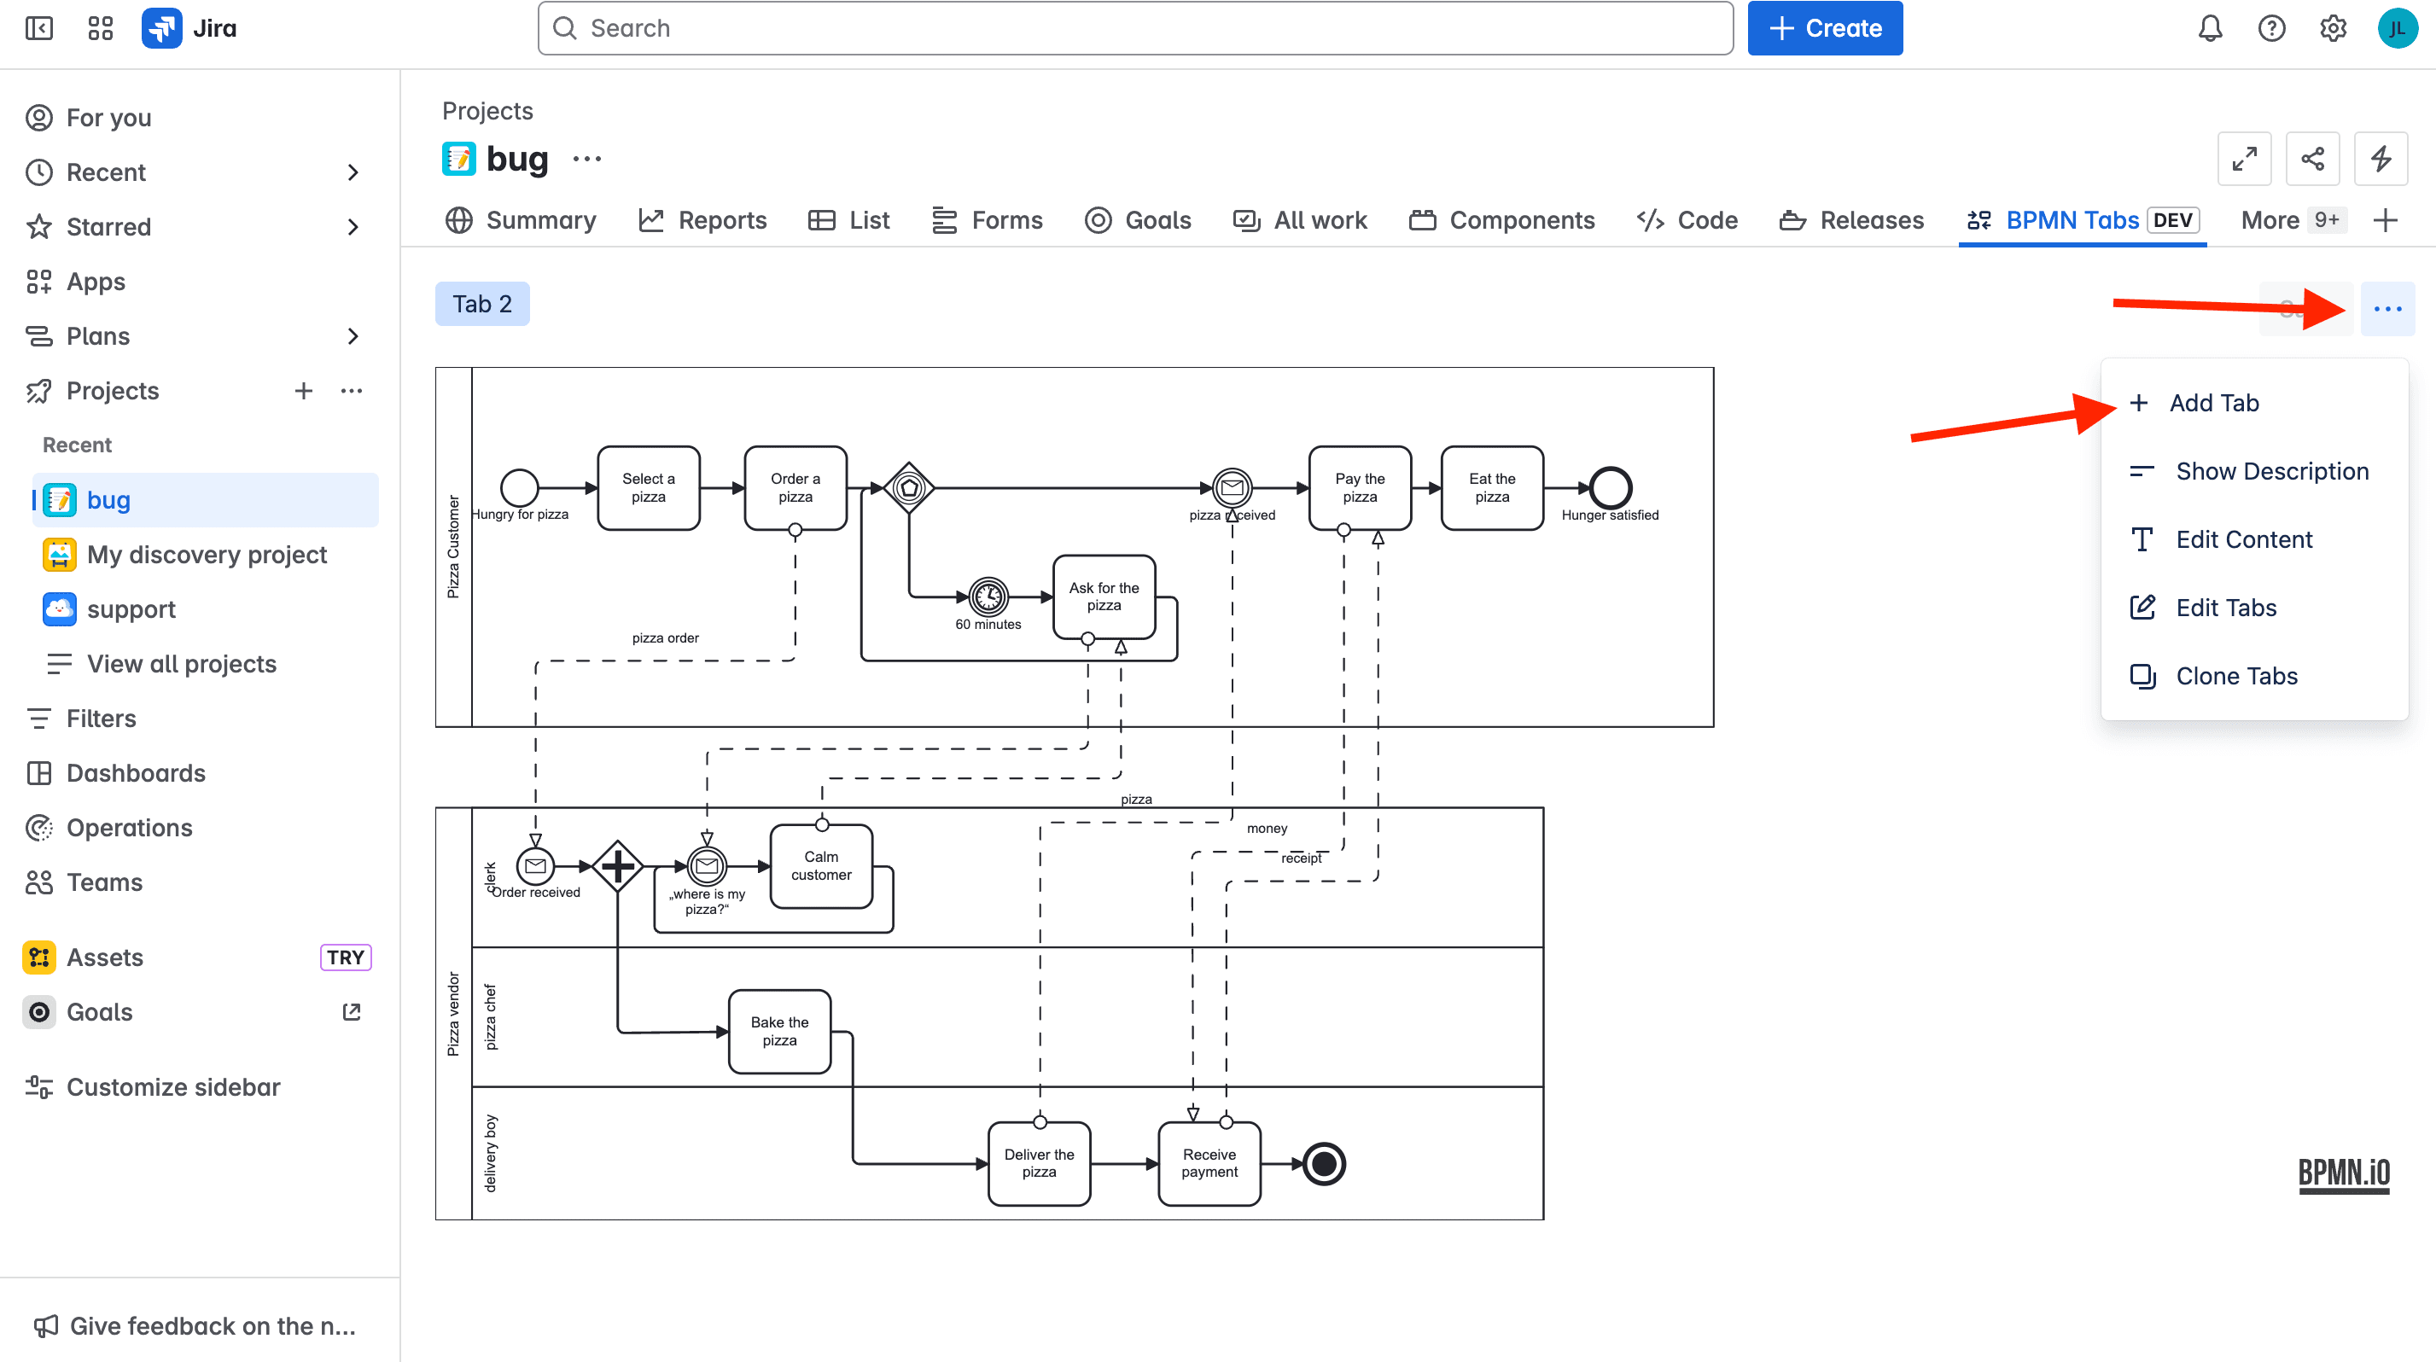Select the Tab 2 diagram tab

coord(481,304)
